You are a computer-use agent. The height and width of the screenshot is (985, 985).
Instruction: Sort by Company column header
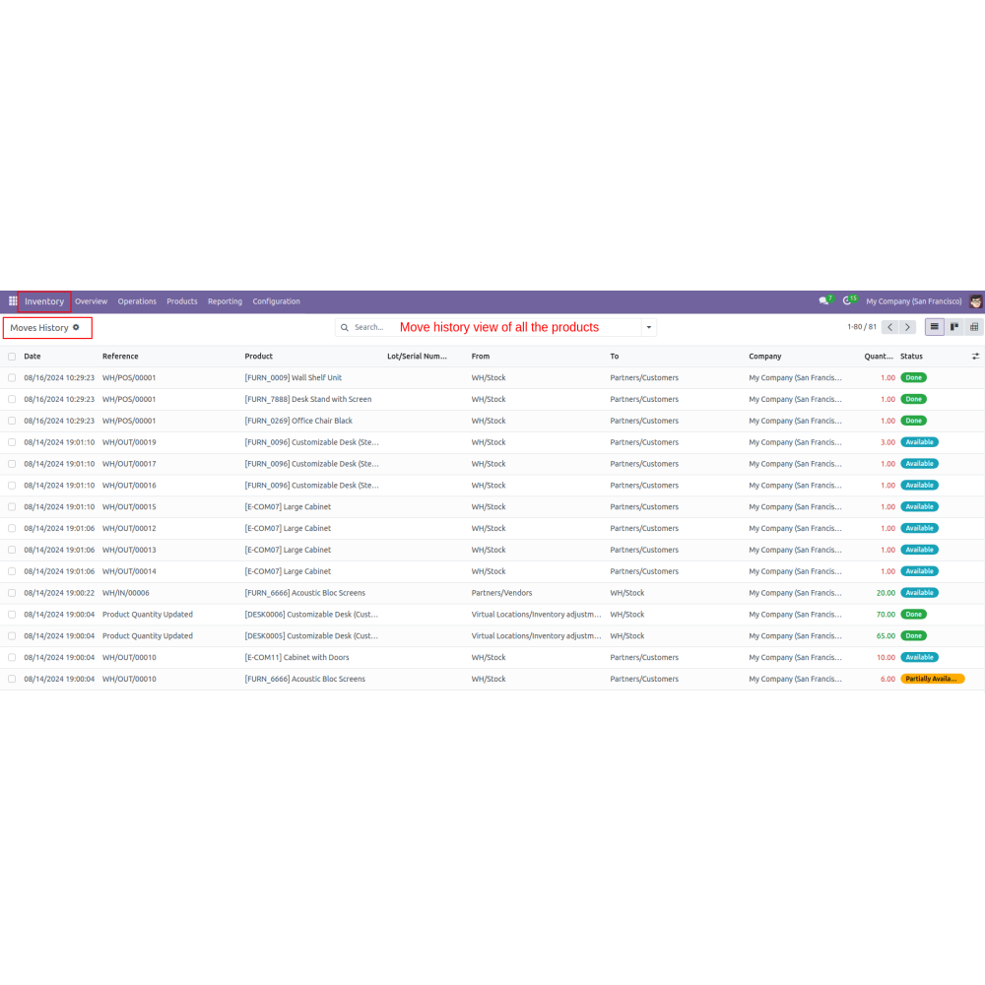coord(764,357)
